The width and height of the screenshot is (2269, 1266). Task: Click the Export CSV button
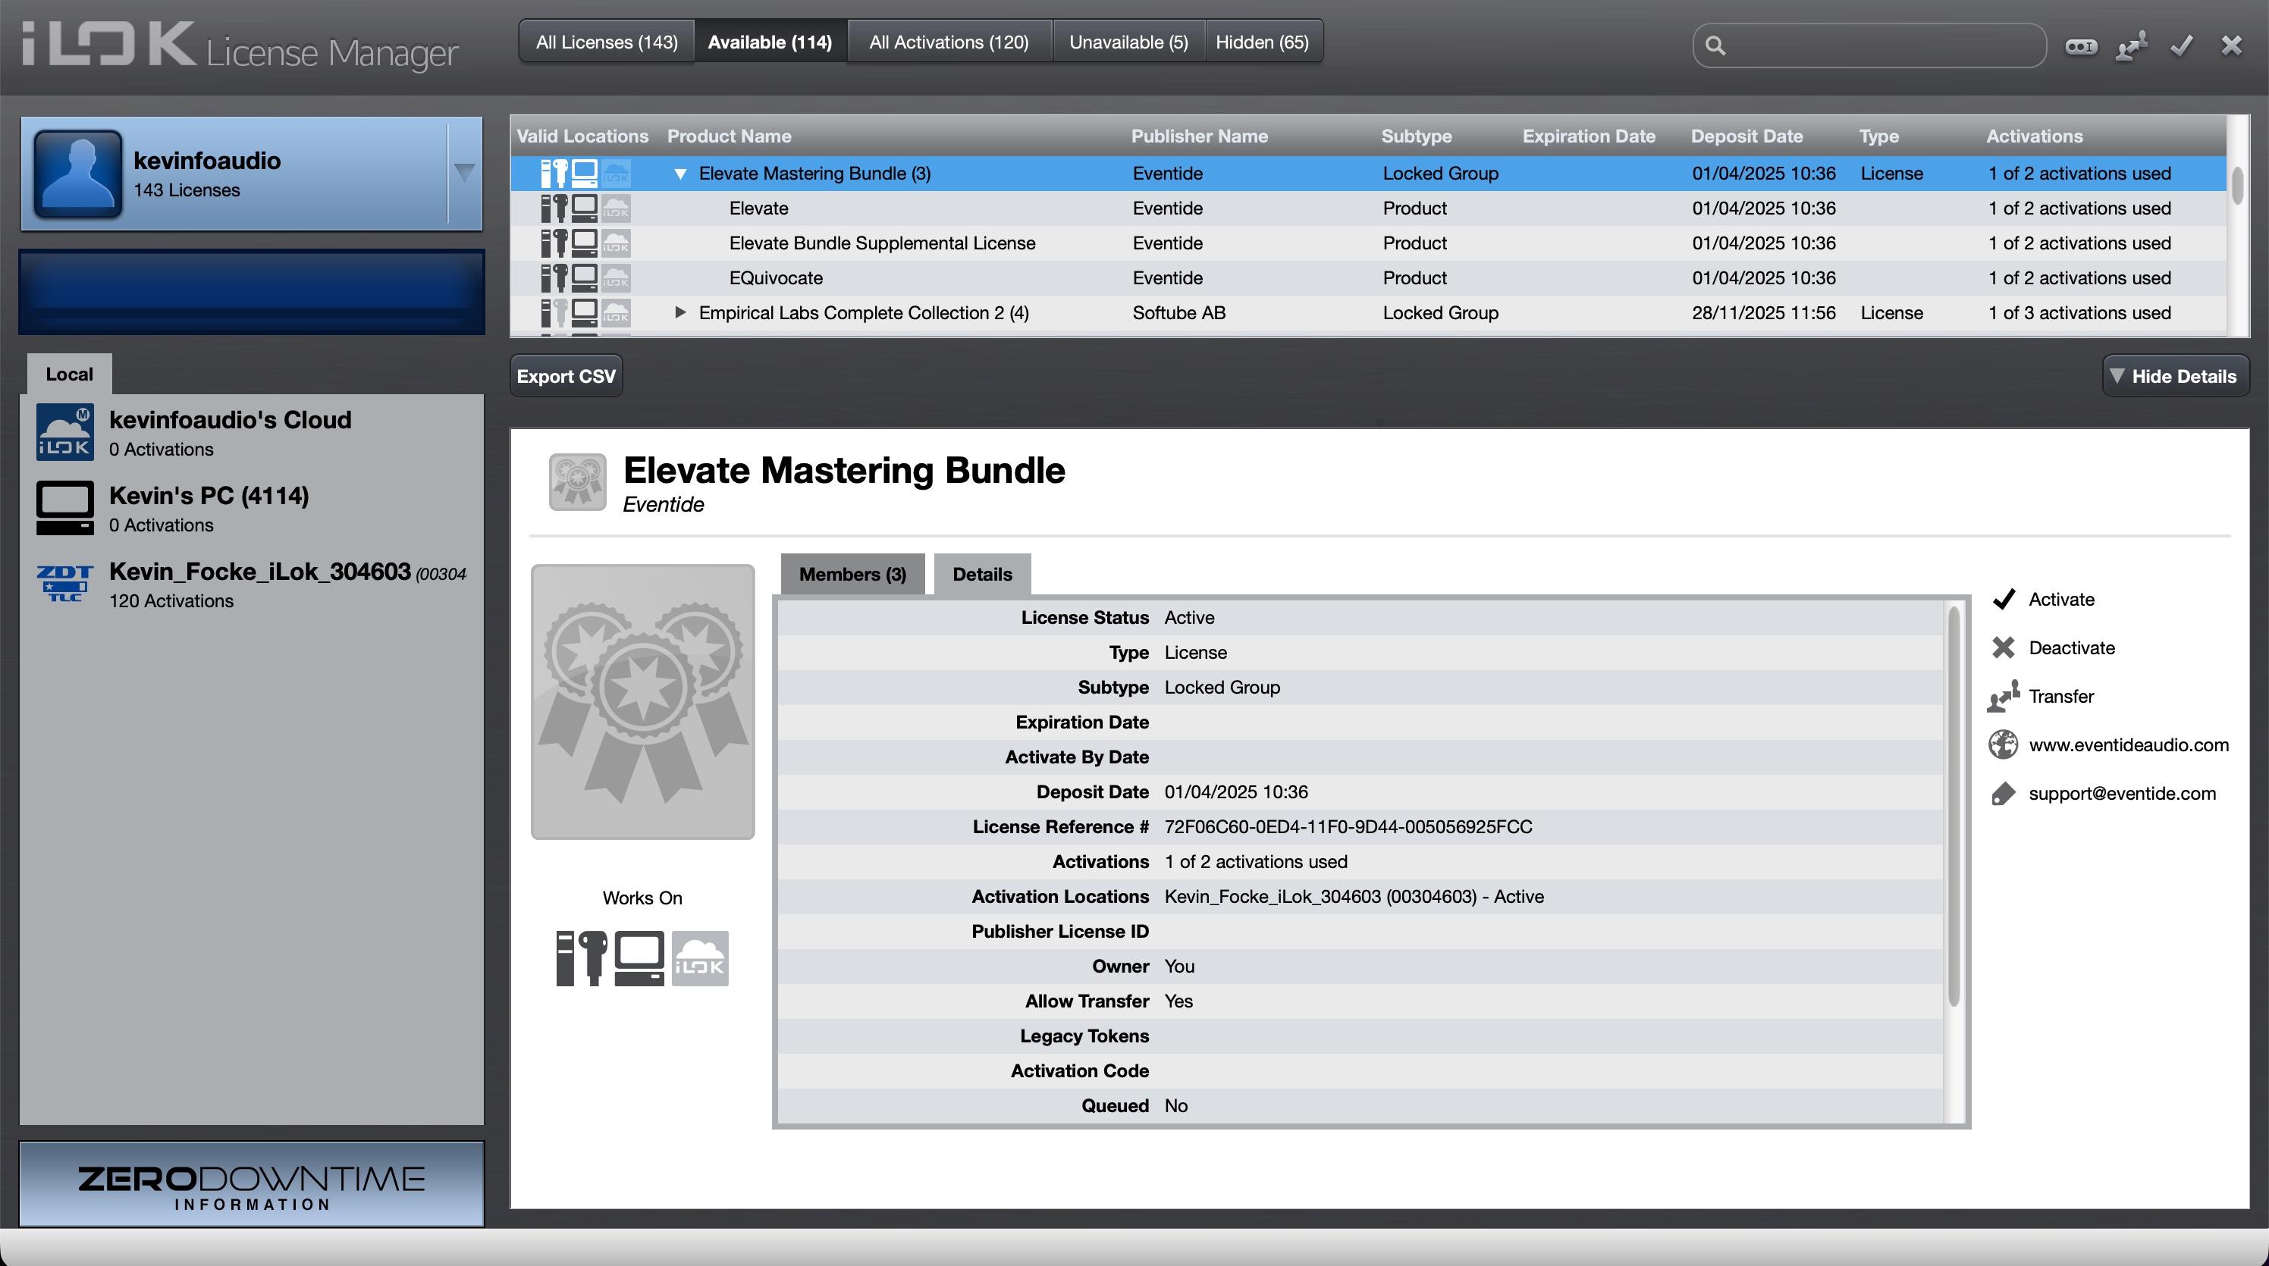coord(566,376)
